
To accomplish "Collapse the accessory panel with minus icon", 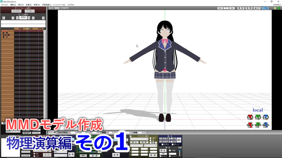I will 130,136.
